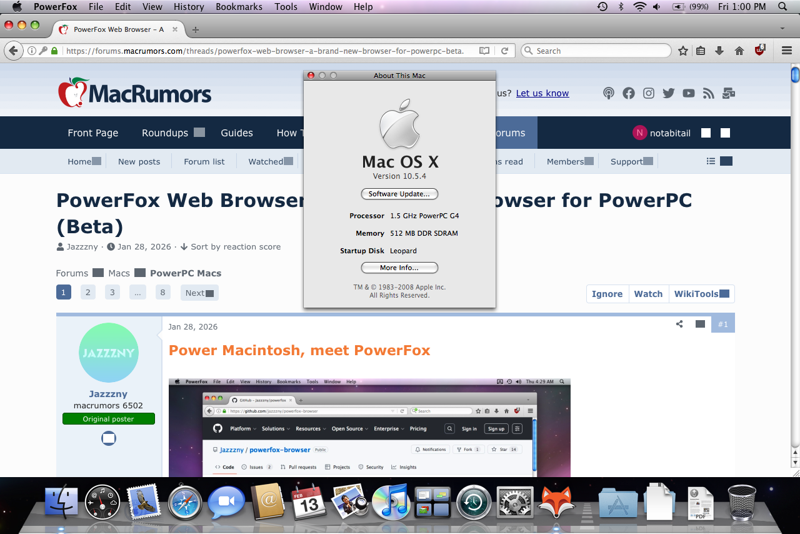Image resolution: width=800 pixels, height=534 pixels.
Task: Go to the Next page of the thread
Action: pyautogui.click(x=199, y=293)
